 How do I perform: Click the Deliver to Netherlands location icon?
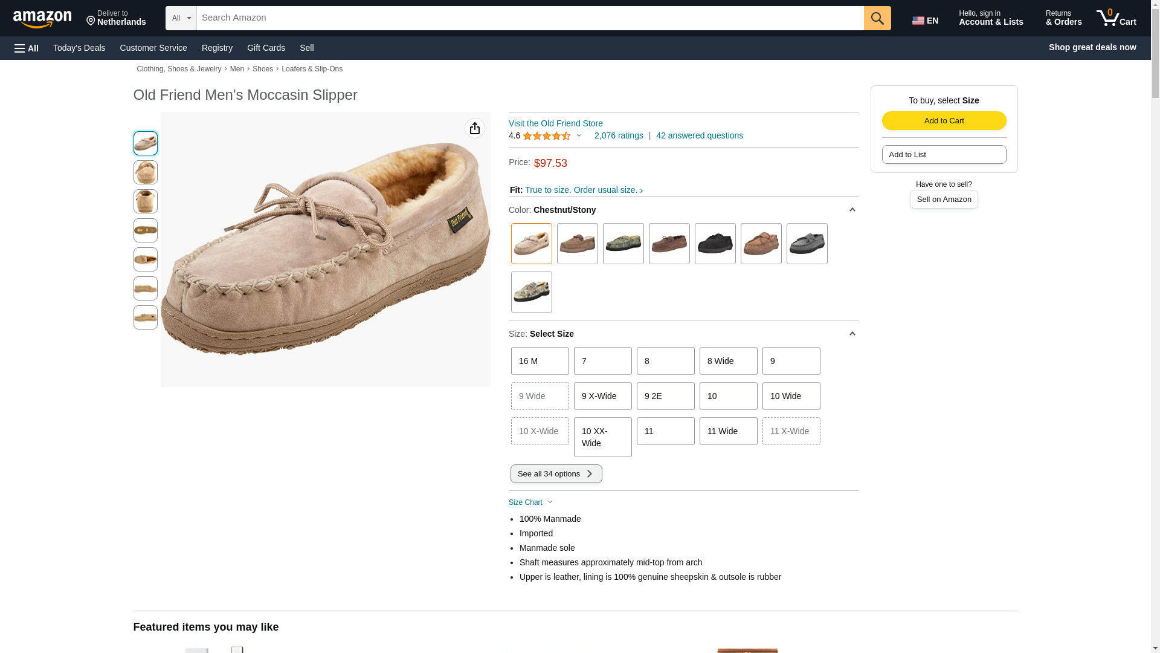coord(91,21)
